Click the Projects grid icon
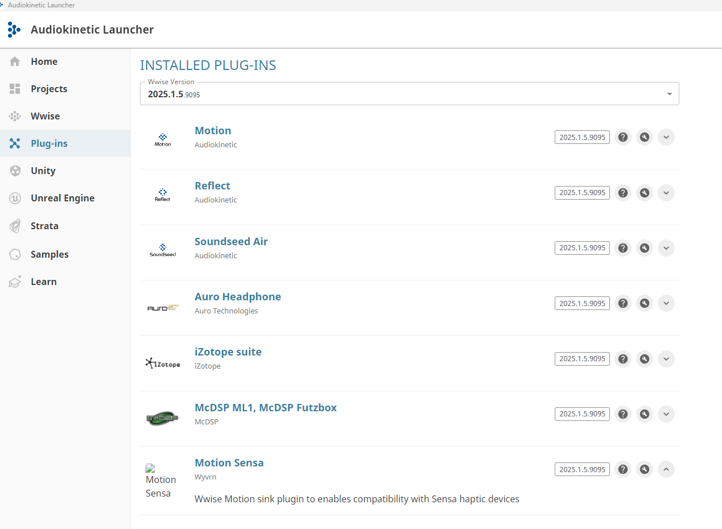The width and height of the screenshot is (722, 529). 15,89
